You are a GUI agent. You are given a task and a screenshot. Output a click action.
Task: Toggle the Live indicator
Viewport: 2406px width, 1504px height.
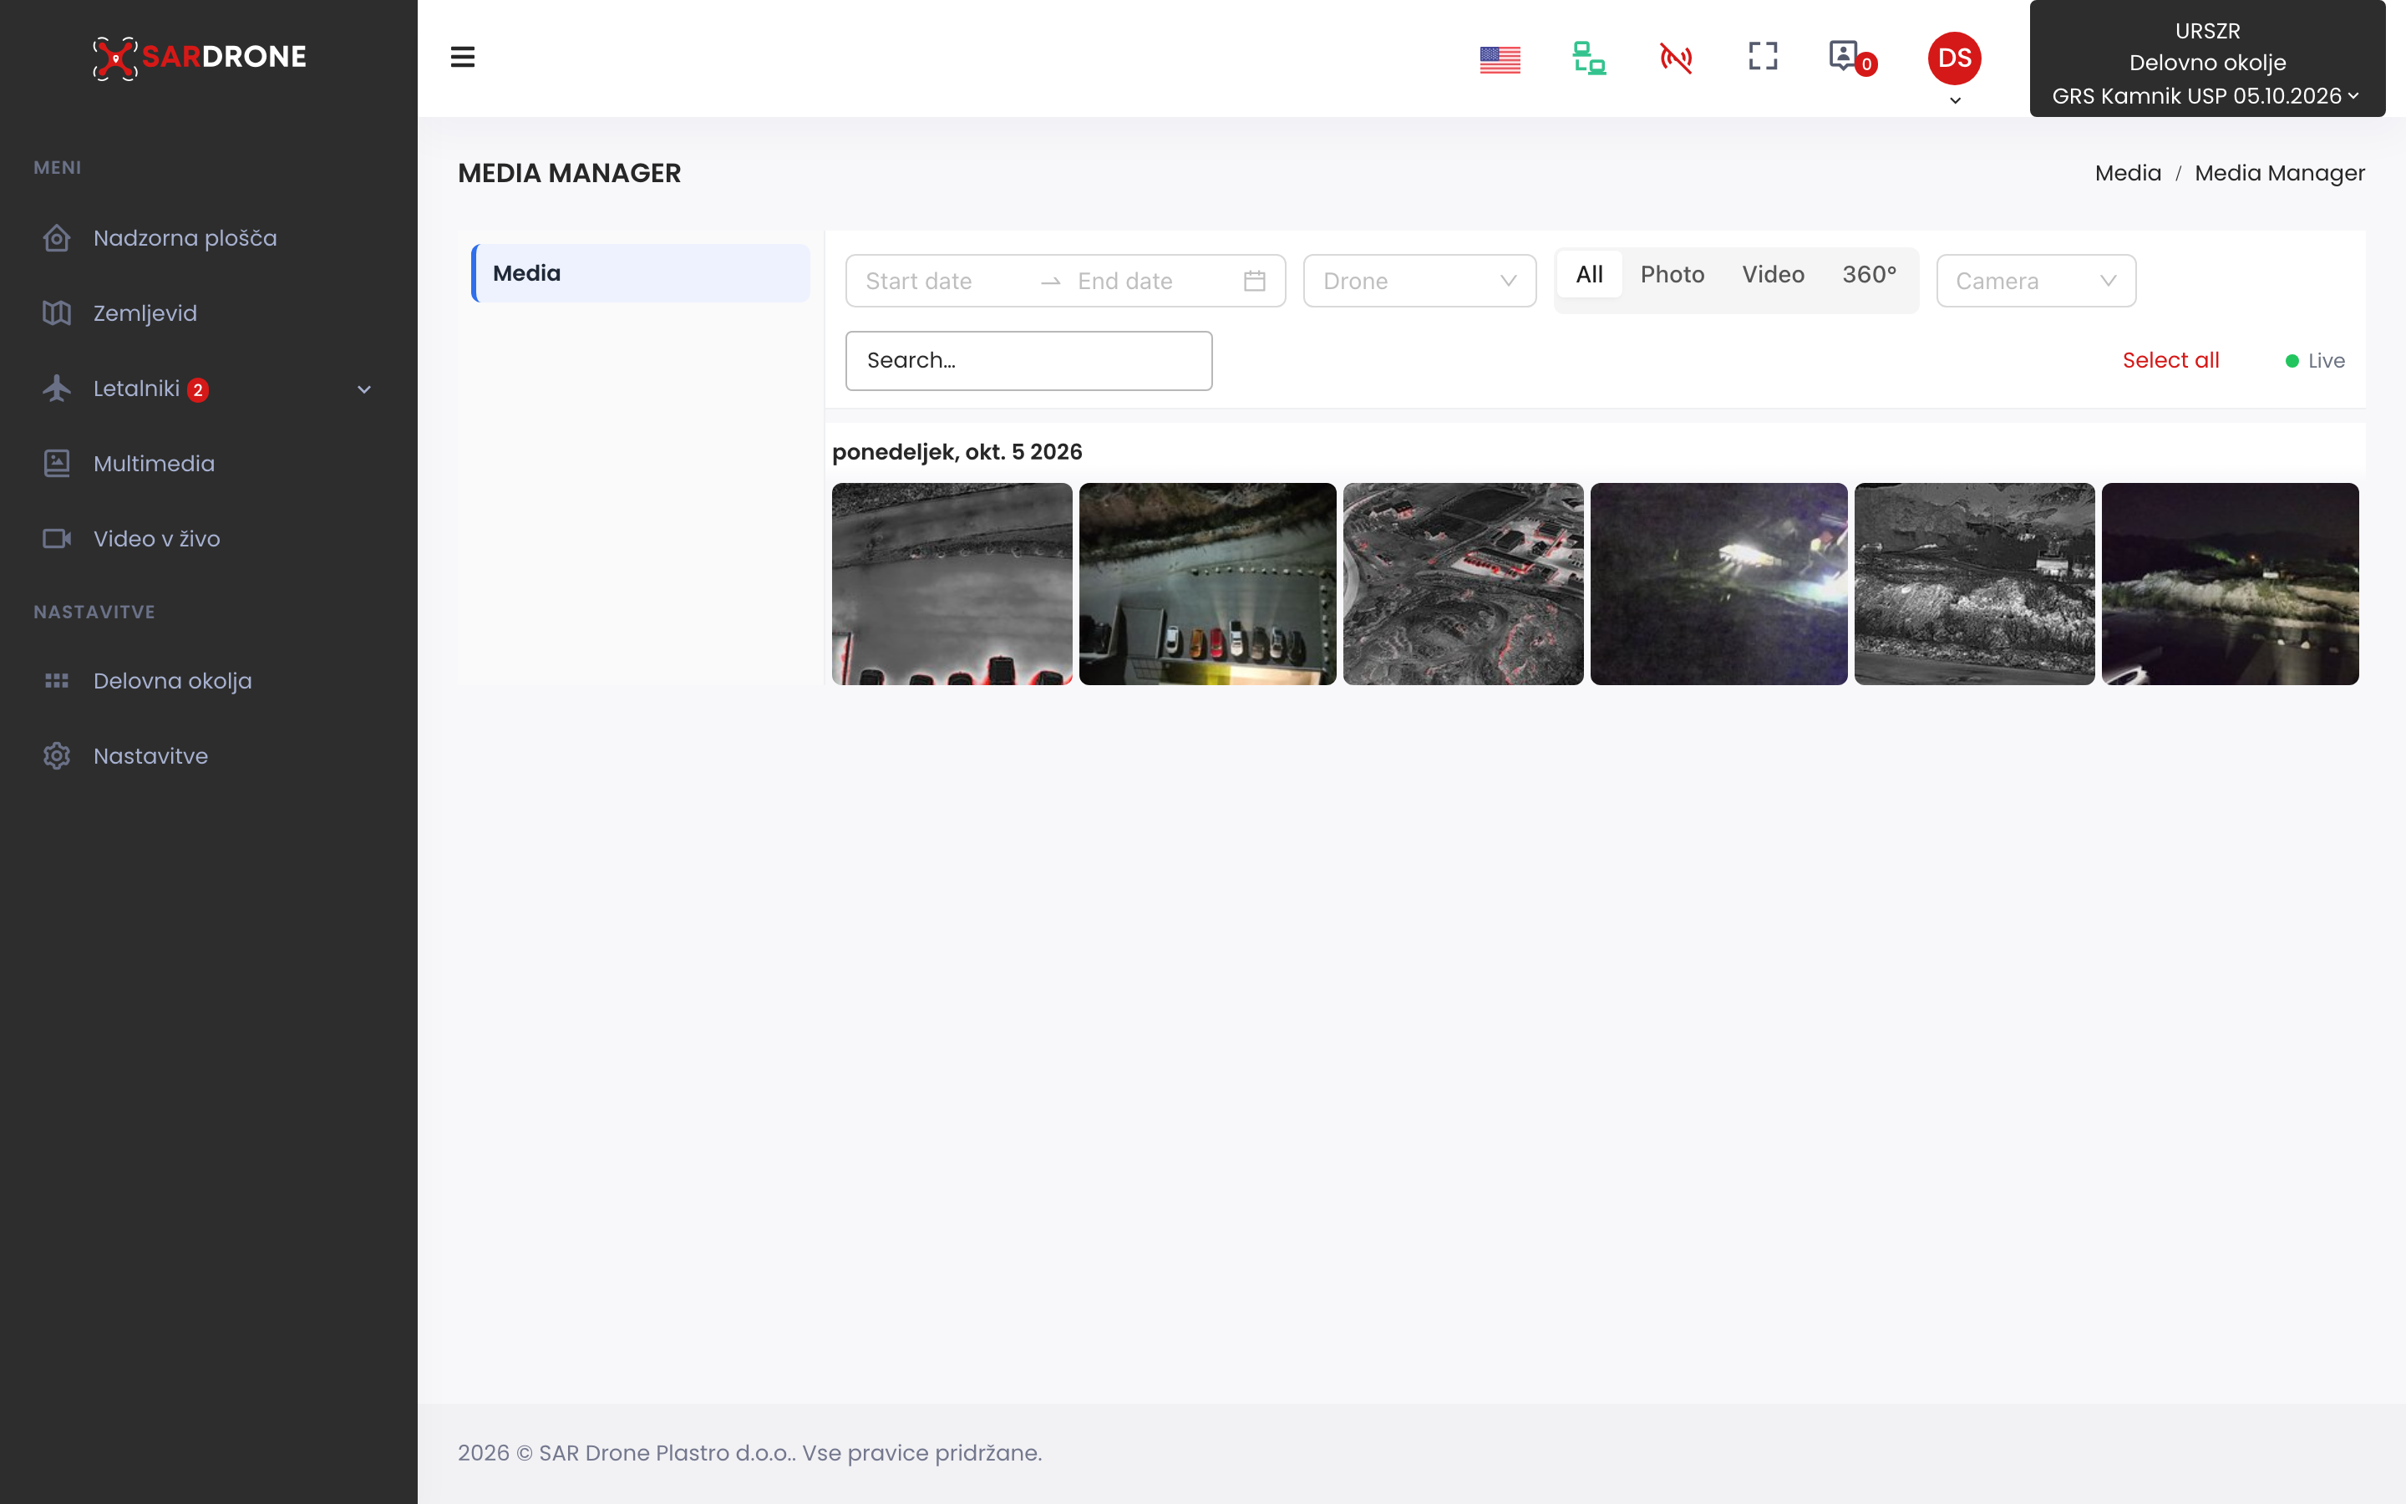click(x=2315, y=361)
